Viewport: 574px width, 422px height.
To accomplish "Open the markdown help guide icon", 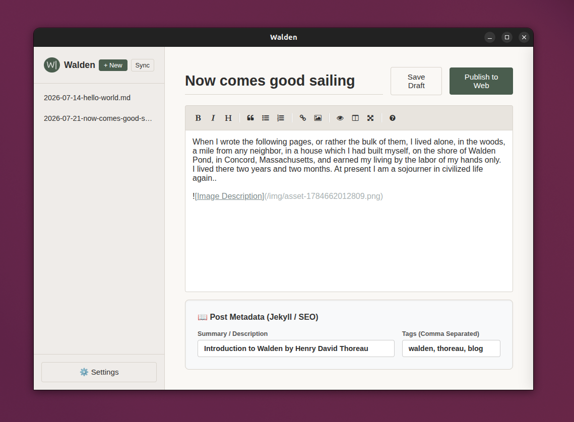I will click(x=393, y=118).
